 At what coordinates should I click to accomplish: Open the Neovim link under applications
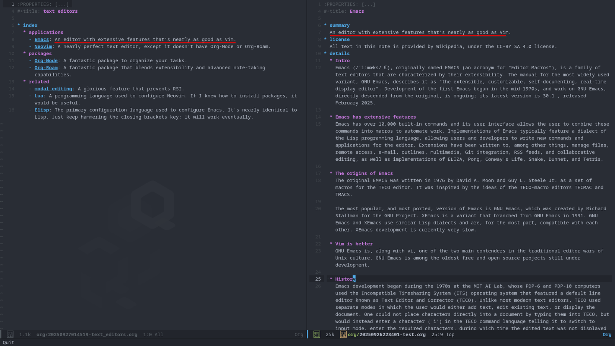point(43,46)
